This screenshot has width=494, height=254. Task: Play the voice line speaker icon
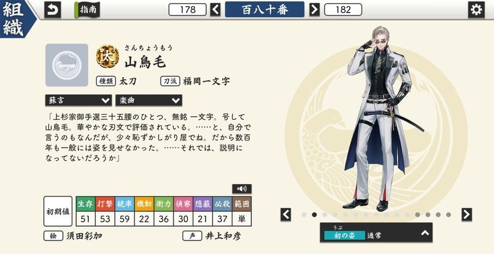(x=241, y=188)
